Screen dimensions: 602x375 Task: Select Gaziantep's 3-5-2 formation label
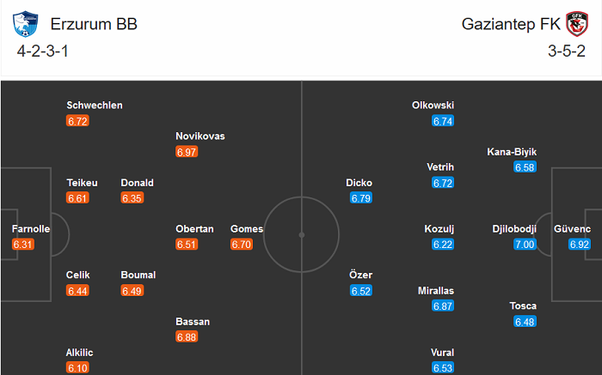pos(565,51)
